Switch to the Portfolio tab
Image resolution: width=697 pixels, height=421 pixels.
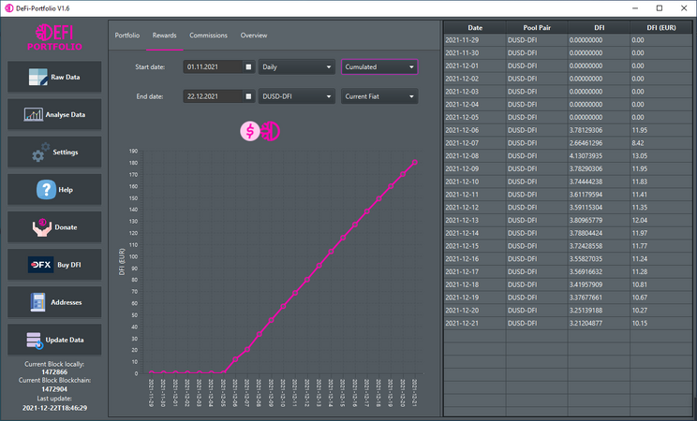[x=127, y=35]
